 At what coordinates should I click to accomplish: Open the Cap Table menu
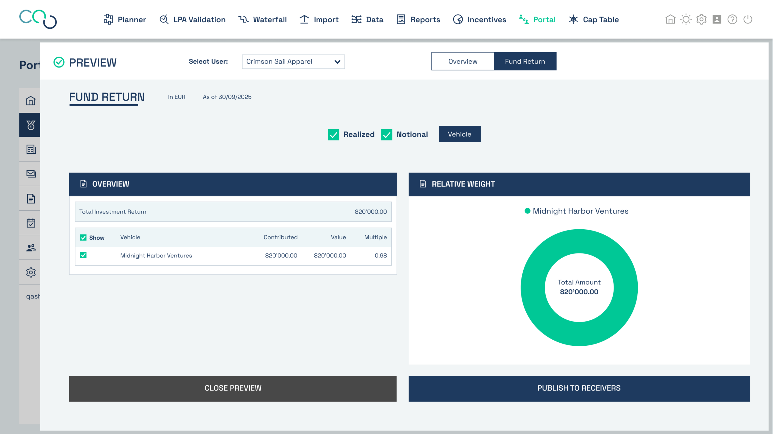pyautogui.click(x=594, y=19)
